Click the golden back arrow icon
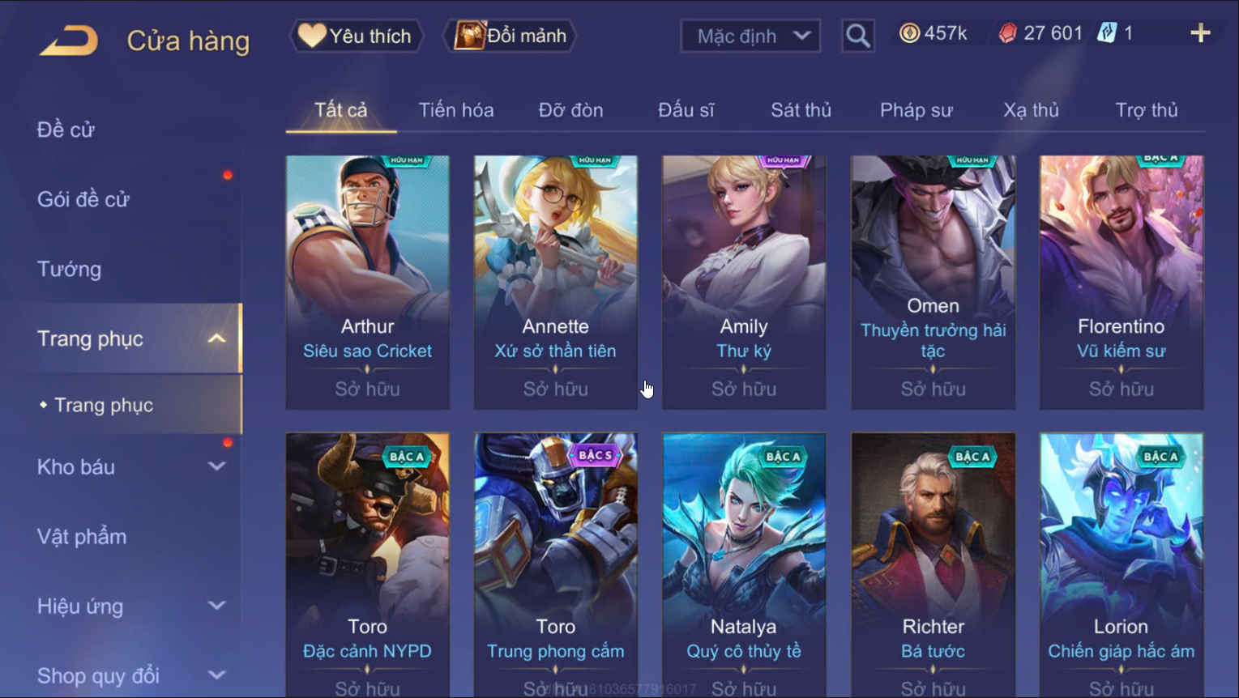Image resolution: width=1239 pixels, height=698 pixels. coord(69,40)
